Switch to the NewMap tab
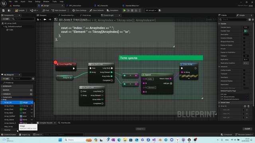Image resolution: width=255 pixels, height=143 pixels. click(x=16, y=6)
